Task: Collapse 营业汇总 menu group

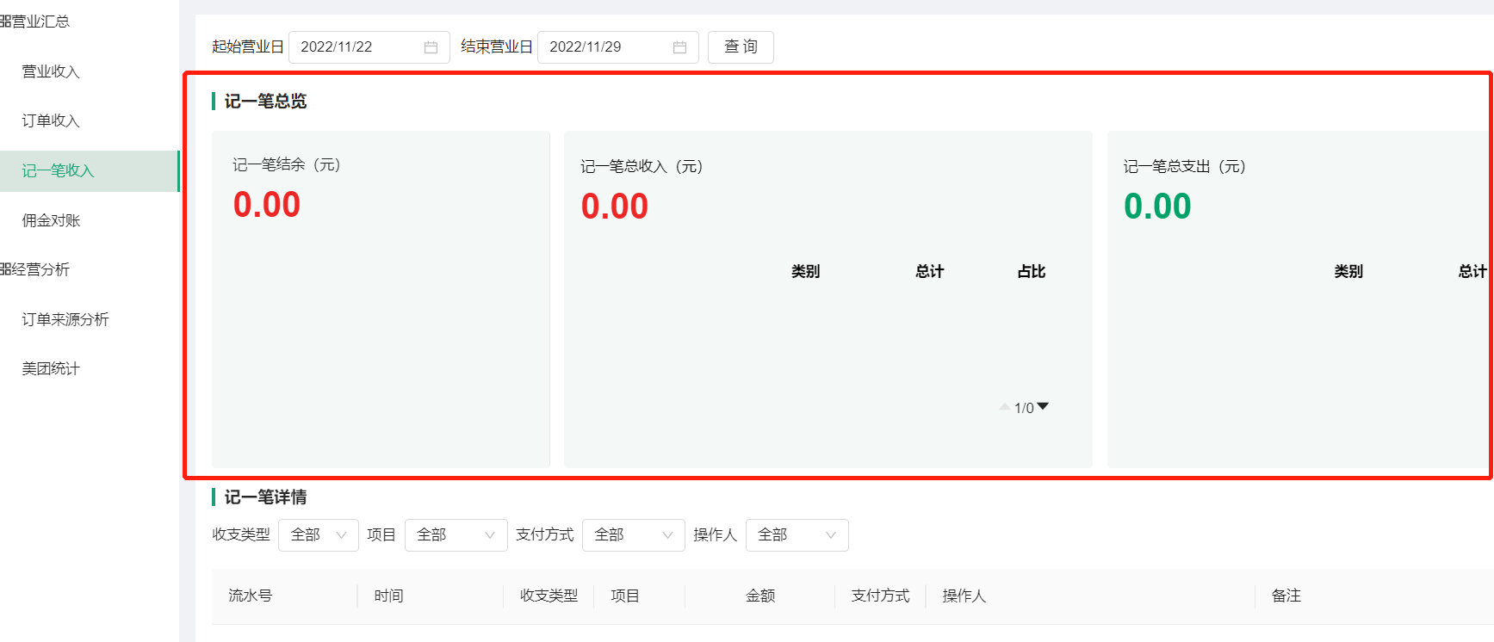Action: [x=34, y=22]
